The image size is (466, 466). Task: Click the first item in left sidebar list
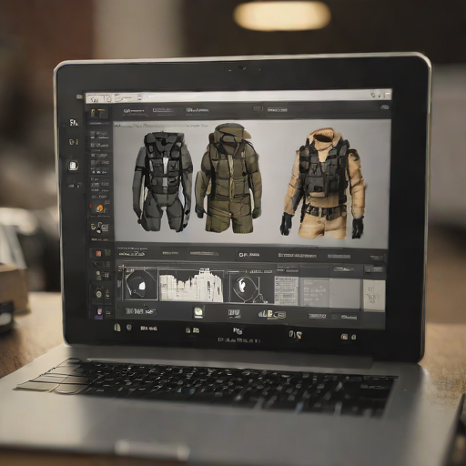pos(99,134)
